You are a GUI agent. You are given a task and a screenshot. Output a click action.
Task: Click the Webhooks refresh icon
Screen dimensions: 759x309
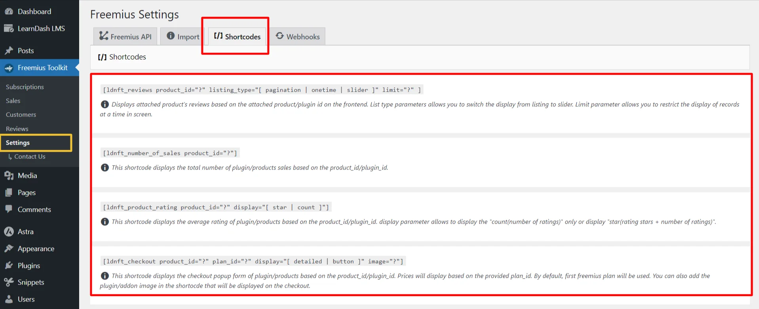pos(280,36)
